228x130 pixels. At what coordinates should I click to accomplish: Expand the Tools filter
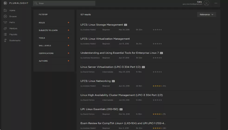(x=68, y=38)
